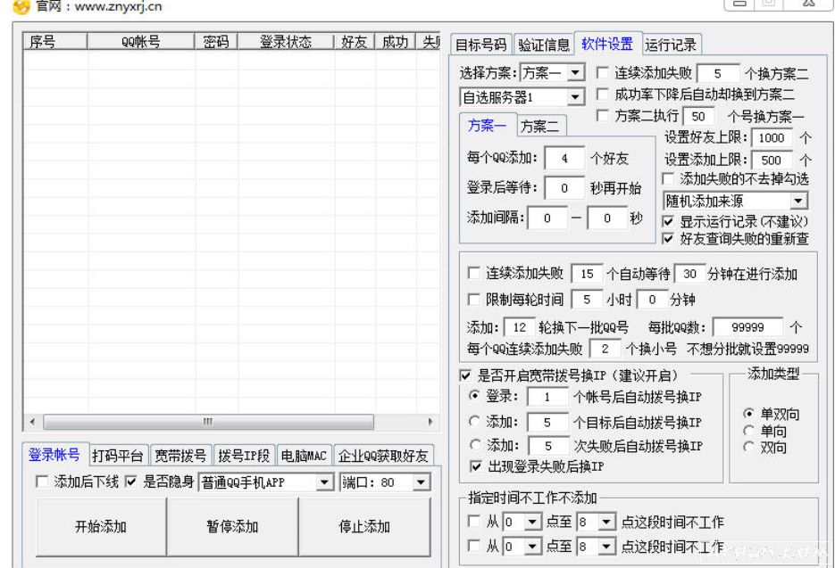
Task: Open the 拨号IP段 tab
Action: tap(244, 456)
